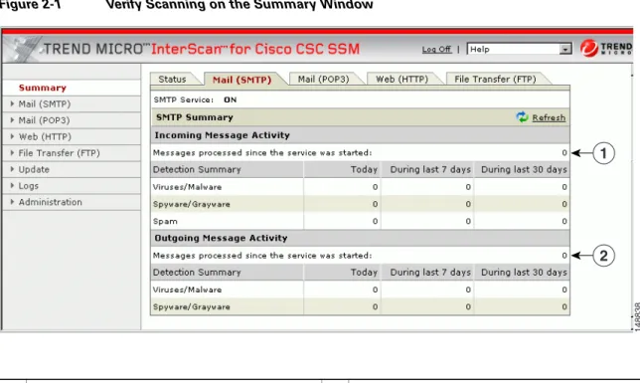
Task: Click incoming 'During last 30 days' column header
Action: tap(524, 170)
